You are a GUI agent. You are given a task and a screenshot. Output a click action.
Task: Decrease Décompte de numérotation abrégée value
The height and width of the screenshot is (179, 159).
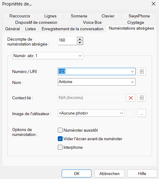coord(80,43)
